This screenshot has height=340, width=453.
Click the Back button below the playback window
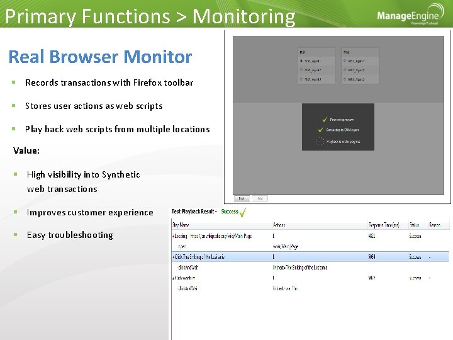pyautogui.click(x=242, y=198)
